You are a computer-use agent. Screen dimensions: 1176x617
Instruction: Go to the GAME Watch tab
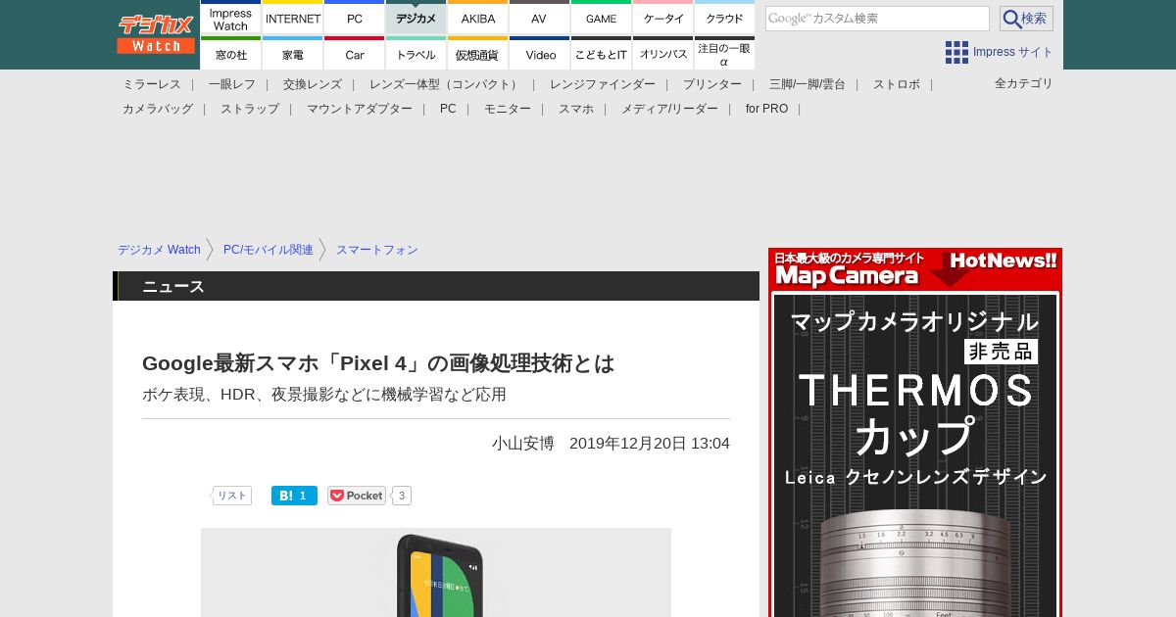(x=601, y=19)
